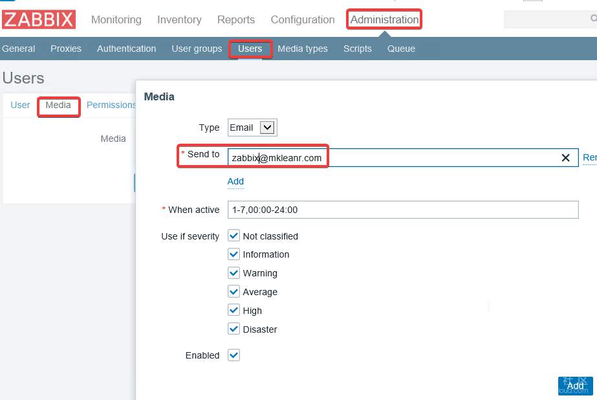This screenshot has width=597, height=400.
Task: Open the Type Email dropdown
Action: 252,128
